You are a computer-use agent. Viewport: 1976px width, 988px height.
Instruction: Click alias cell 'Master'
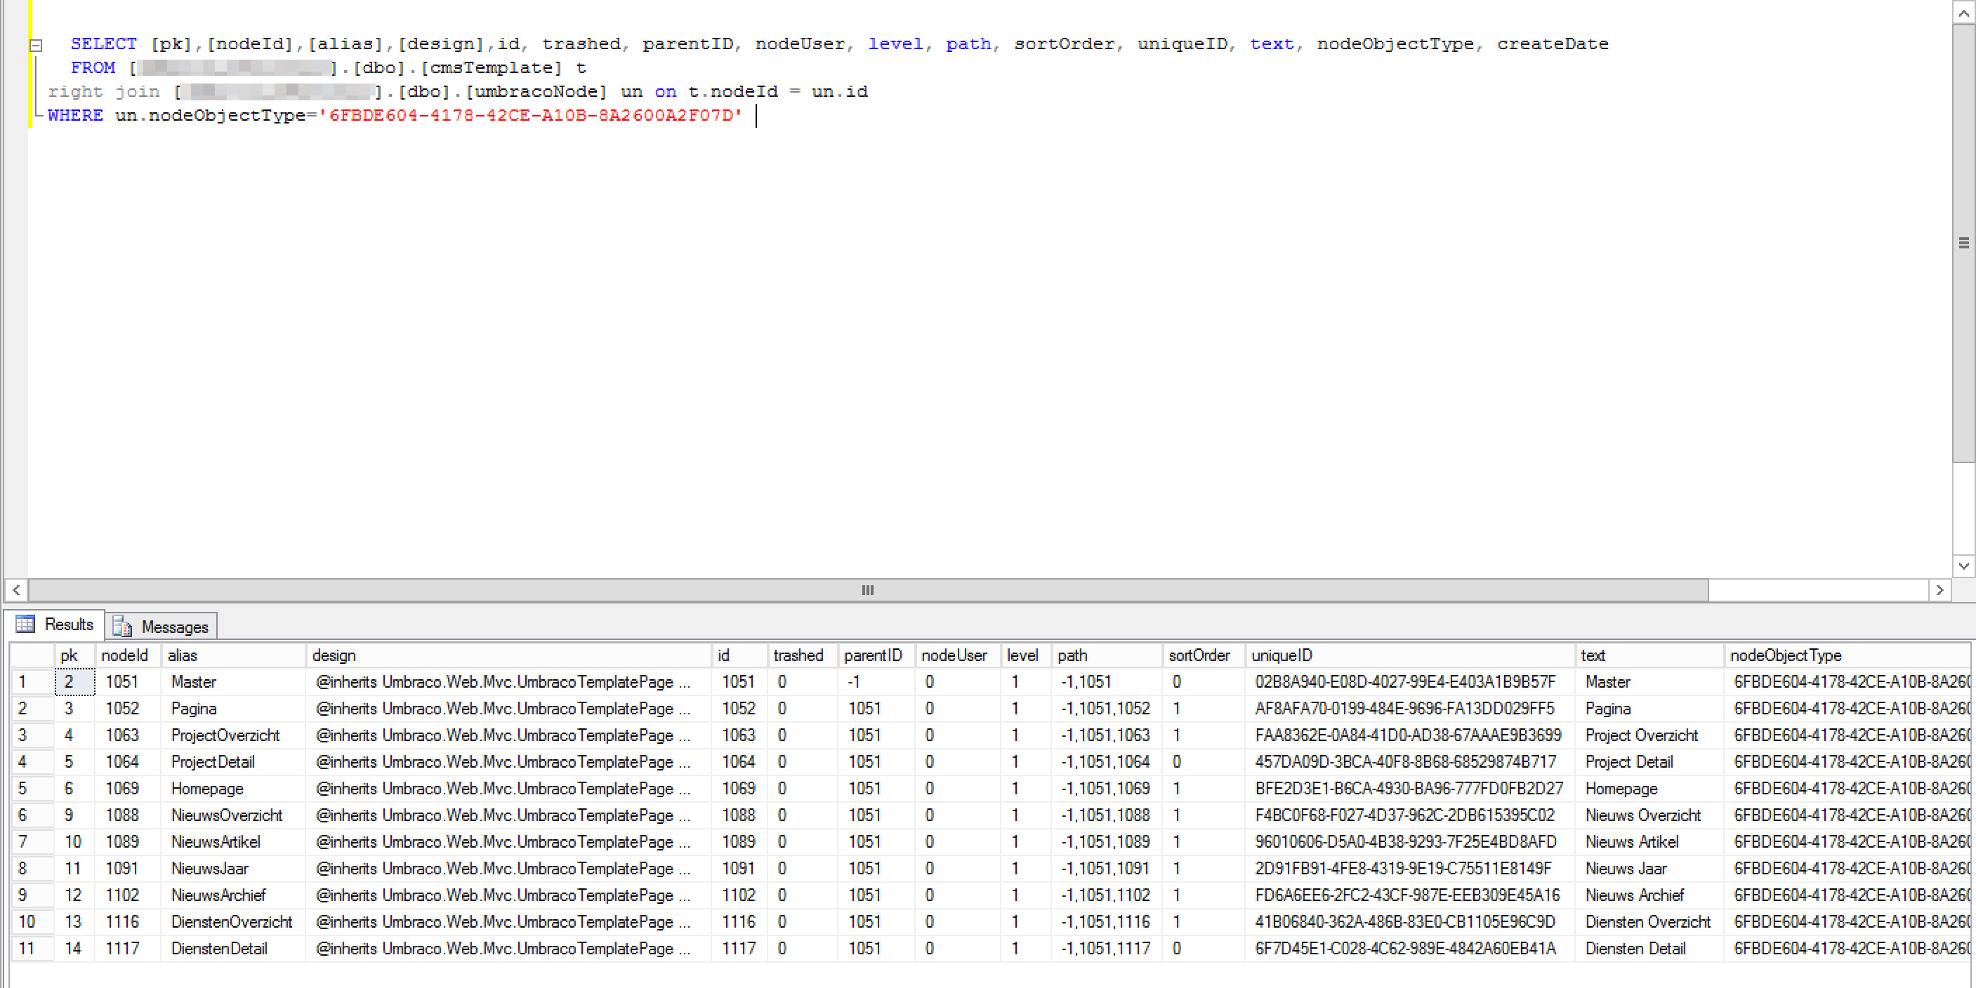point(233,682)
